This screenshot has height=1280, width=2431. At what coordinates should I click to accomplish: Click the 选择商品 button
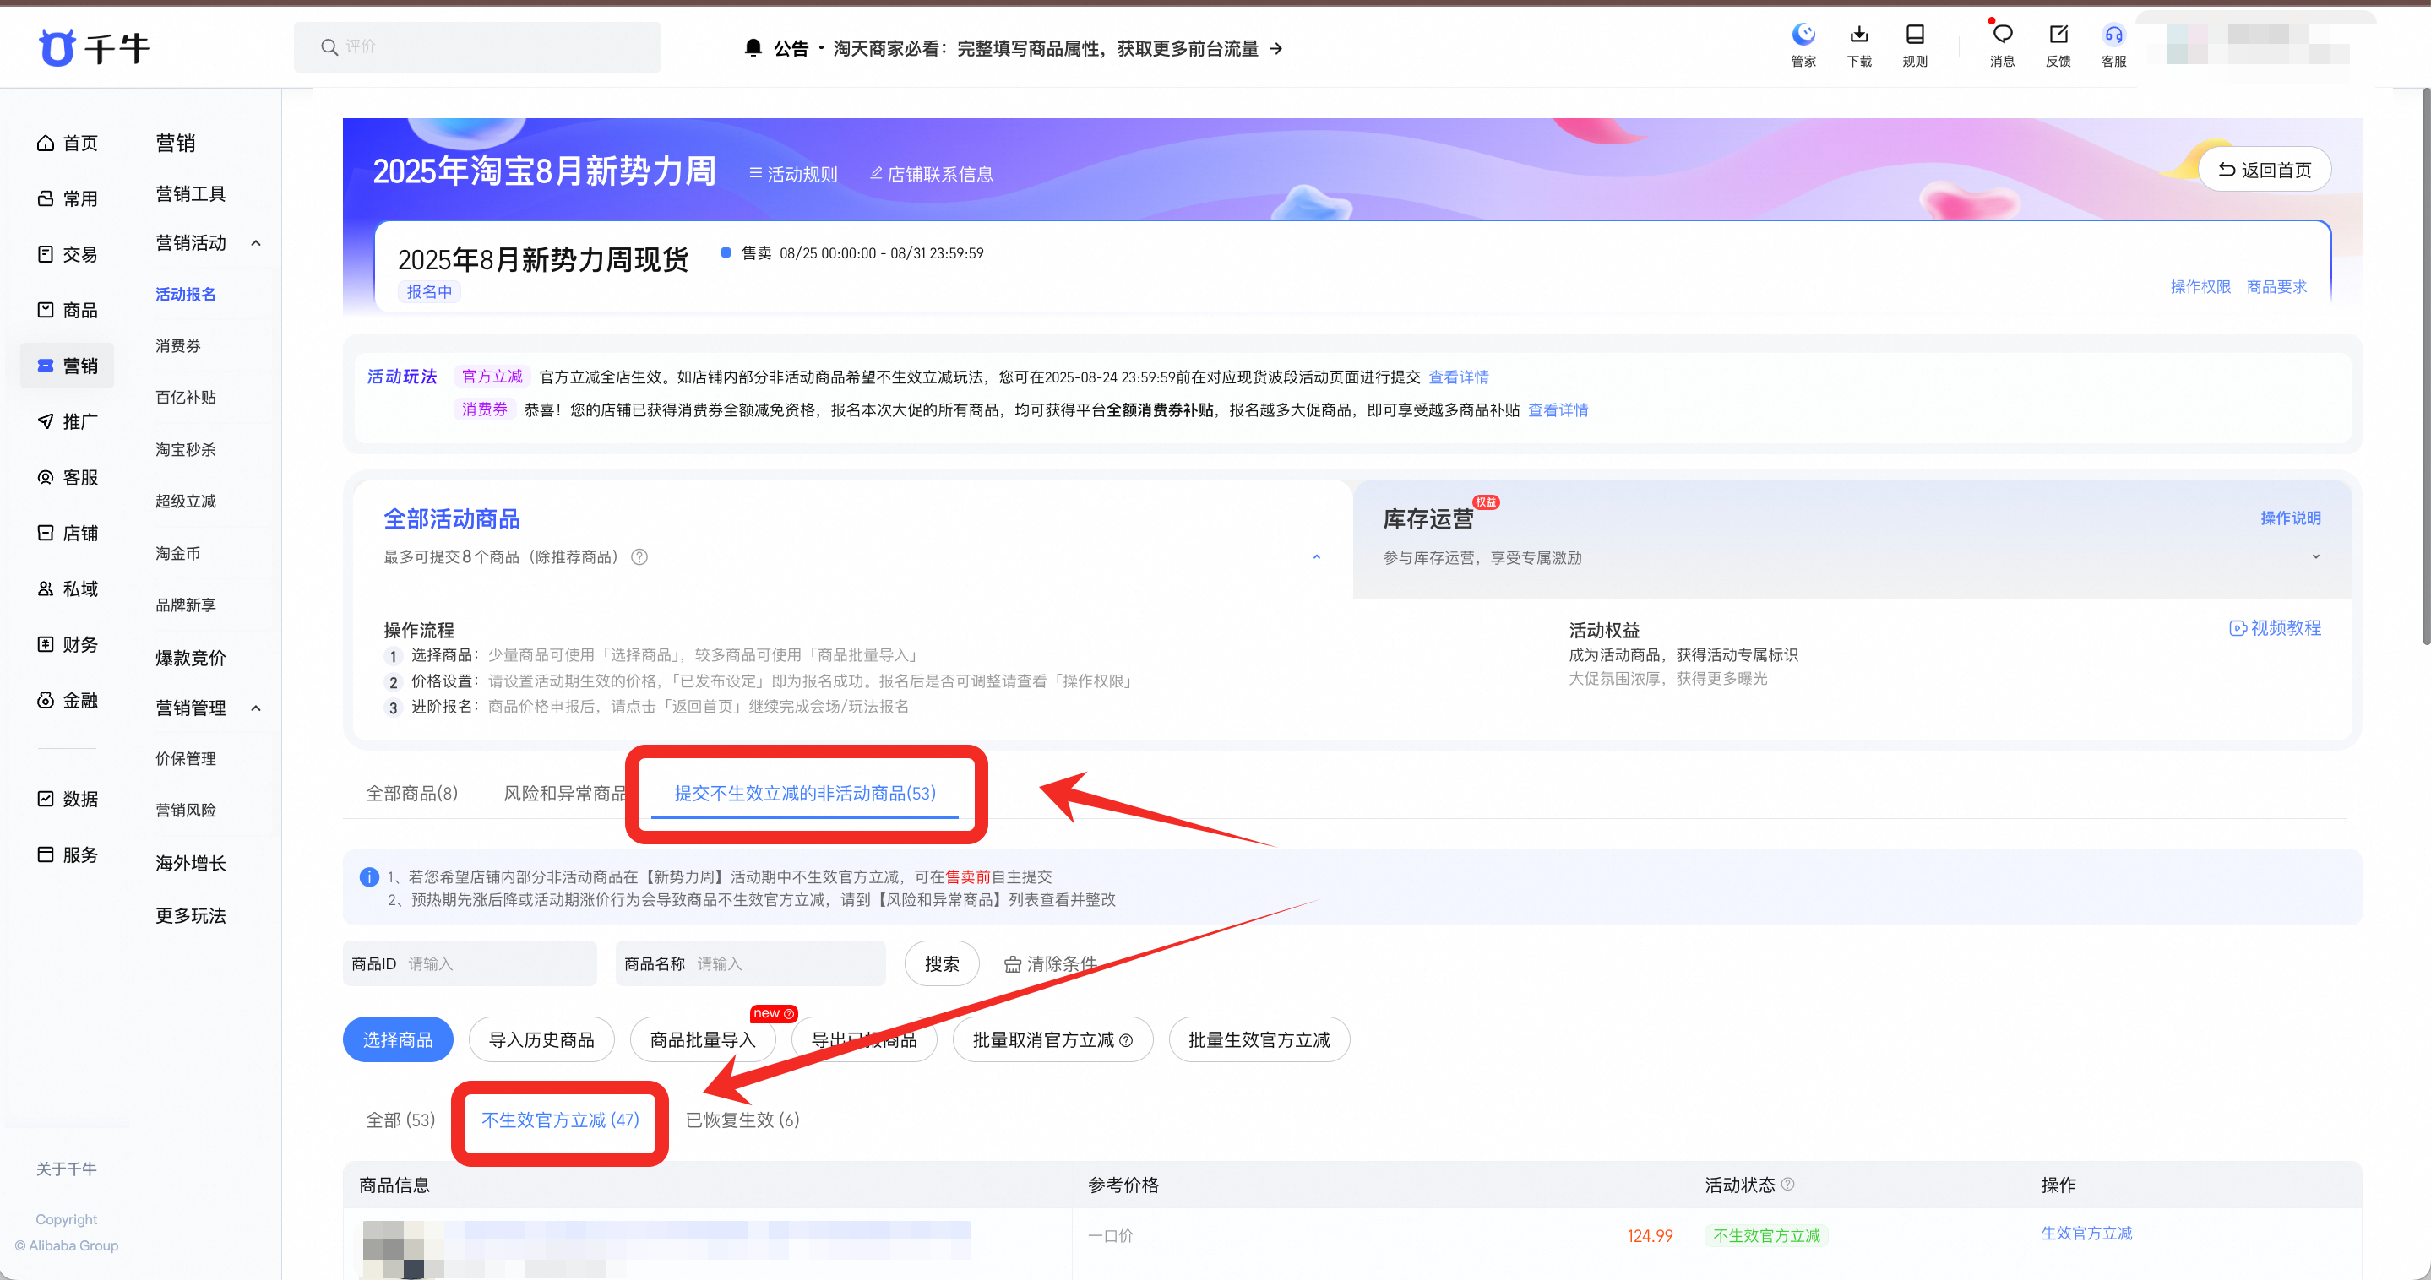[x=397, y=1039]
